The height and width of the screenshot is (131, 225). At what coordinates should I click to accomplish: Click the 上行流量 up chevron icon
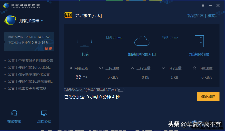click(132, 68)
